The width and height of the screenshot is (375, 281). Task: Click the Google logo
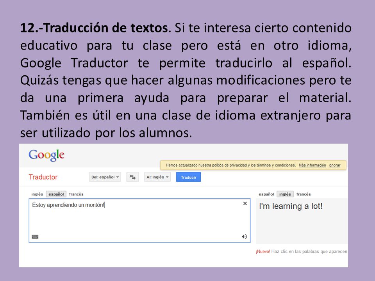46,155
